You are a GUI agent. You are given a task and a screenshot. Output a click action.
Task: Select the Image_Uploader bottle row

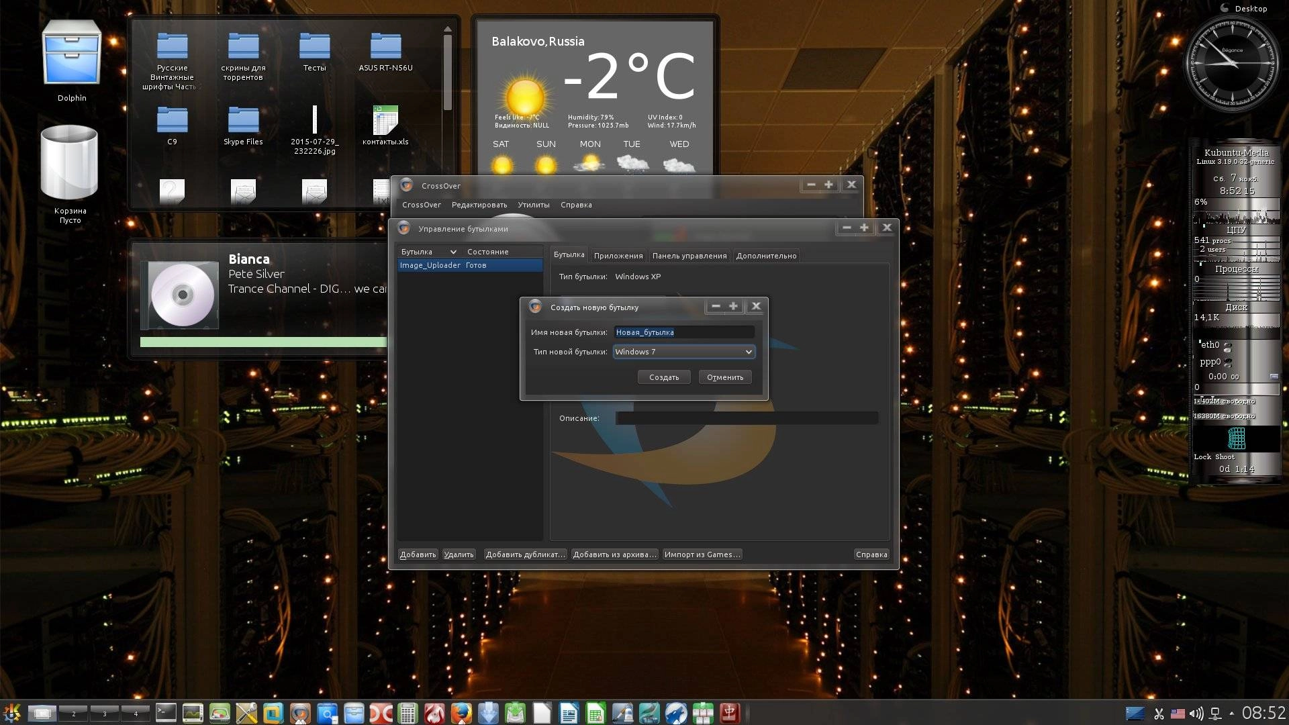click(x=470, y=265)
